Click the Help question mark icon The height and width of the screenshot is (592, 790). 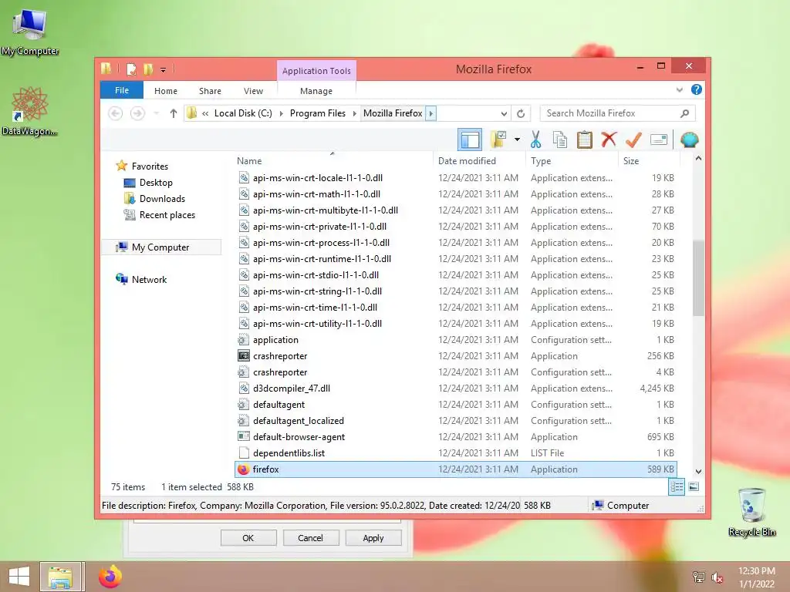(697, 89)
